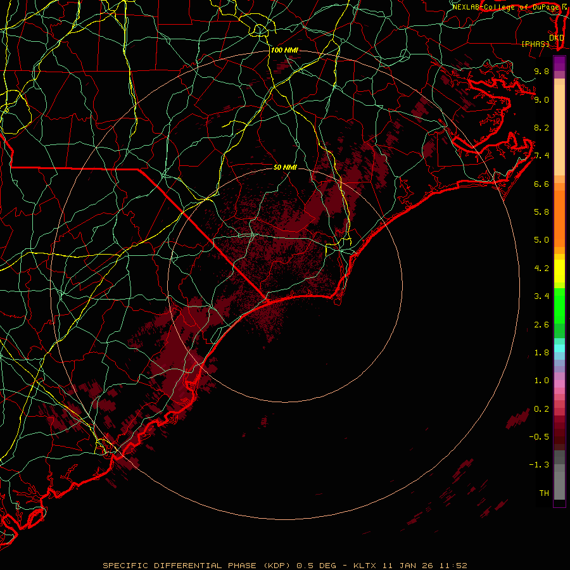Click the "[PHAS]" units label above scale
Viewport: 570px width, 570px height.
[535, 44]
